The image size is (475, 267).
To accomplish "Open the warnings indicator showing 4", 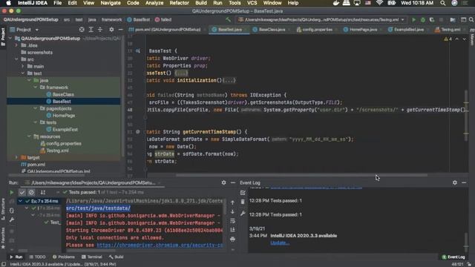I will click(448, 39).
